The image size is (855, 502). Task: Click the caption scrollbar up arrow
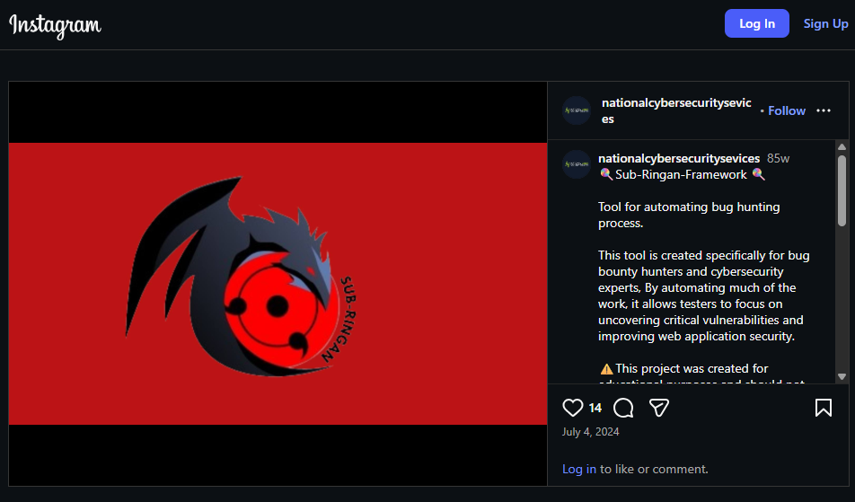[842, 146]
